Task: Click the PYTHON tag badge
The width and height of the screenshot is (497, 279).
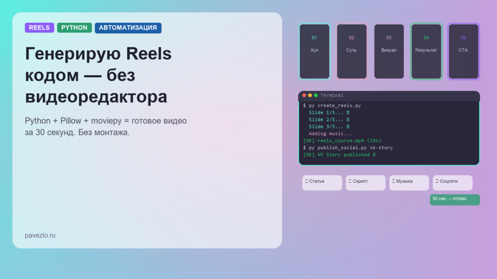Action: [74, 28]
